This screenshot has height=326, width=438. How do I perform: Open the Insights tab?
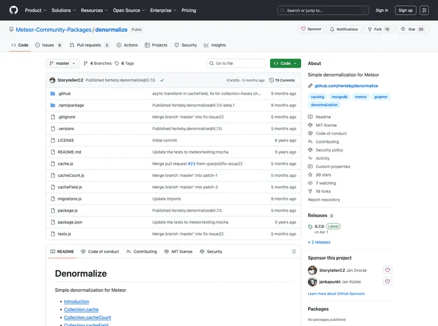(215, 45)
